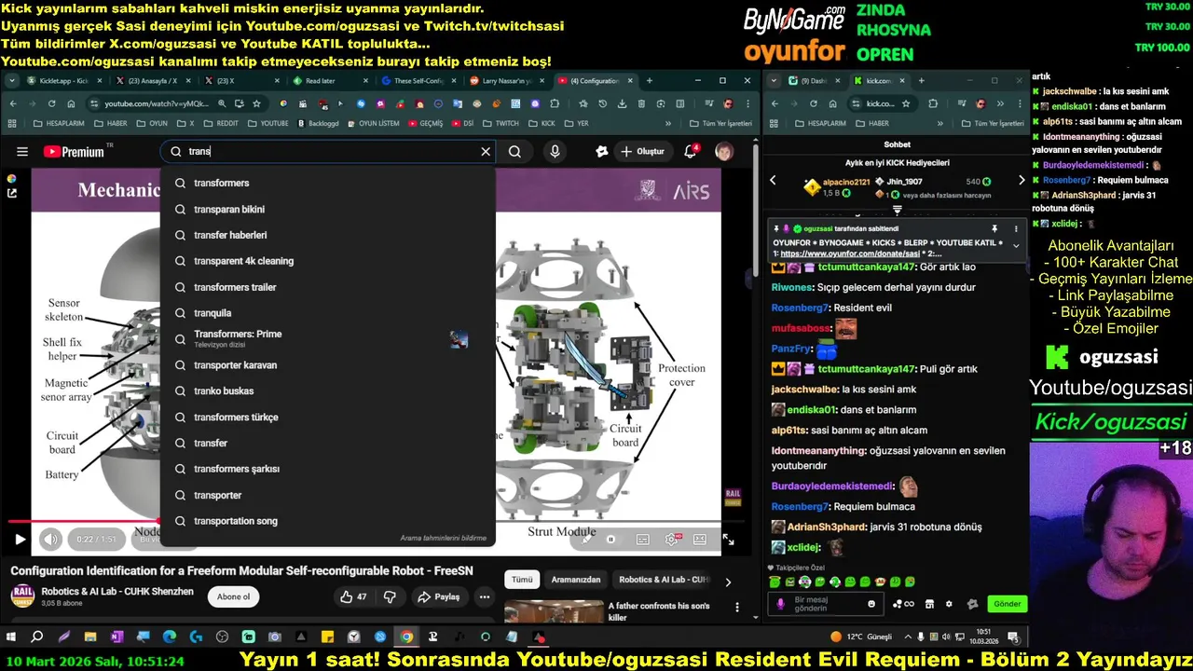Enter fullscreen video mode

pyautogui.click(x=728, y=539)
